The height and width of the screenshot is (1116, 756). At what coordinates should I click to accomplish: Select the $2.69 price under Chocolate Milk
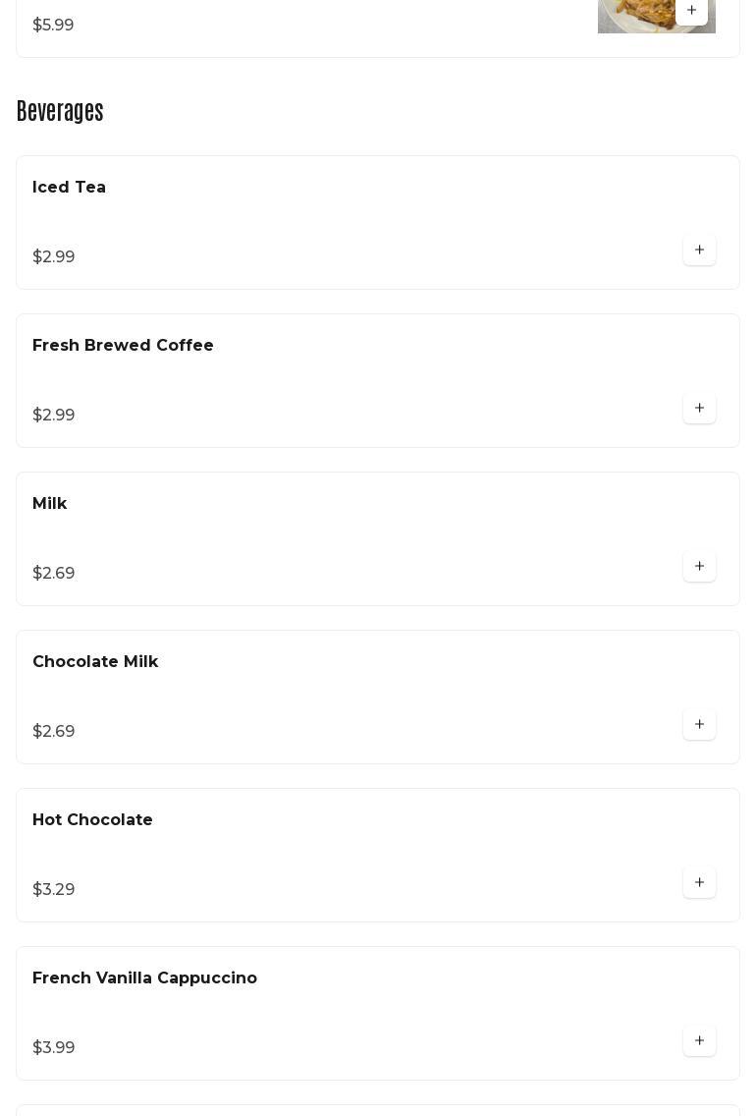[54, 732]
